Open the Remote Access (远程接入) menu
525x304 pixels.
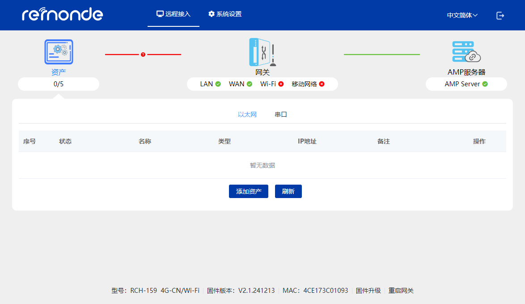point(174,14)
